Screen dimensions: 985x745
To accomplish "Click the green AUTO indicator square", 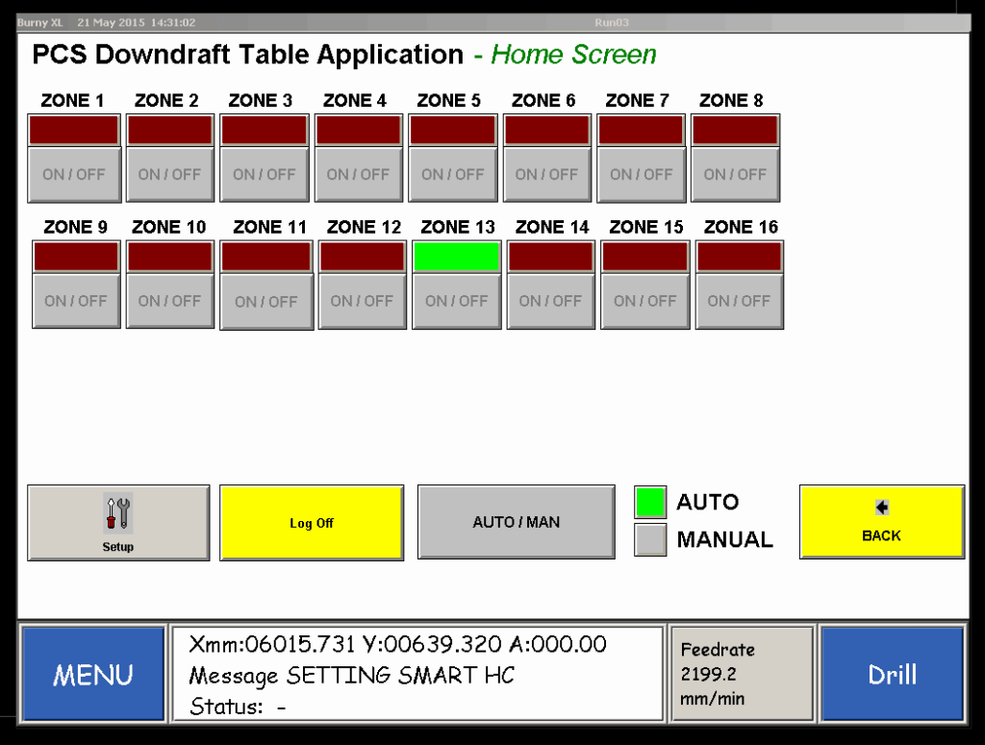I will pyautogui.click(x=650, y=502).
